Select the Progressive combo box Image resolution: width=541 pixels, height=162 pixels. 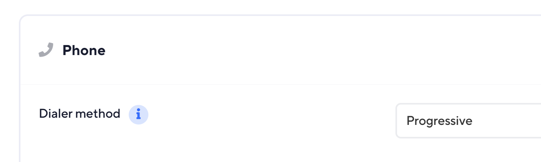(x=468, y=121)
